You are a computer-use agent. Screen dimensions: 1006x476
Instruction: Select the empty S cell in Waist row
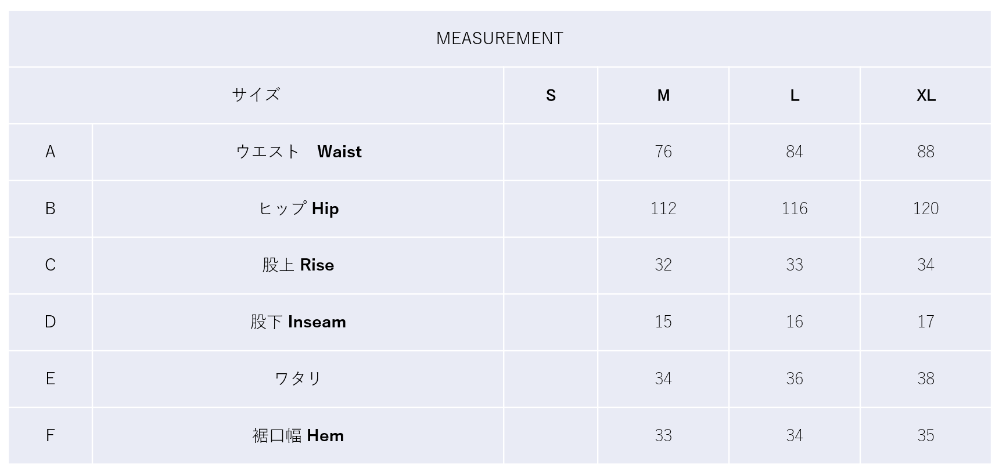click(551, 152)
